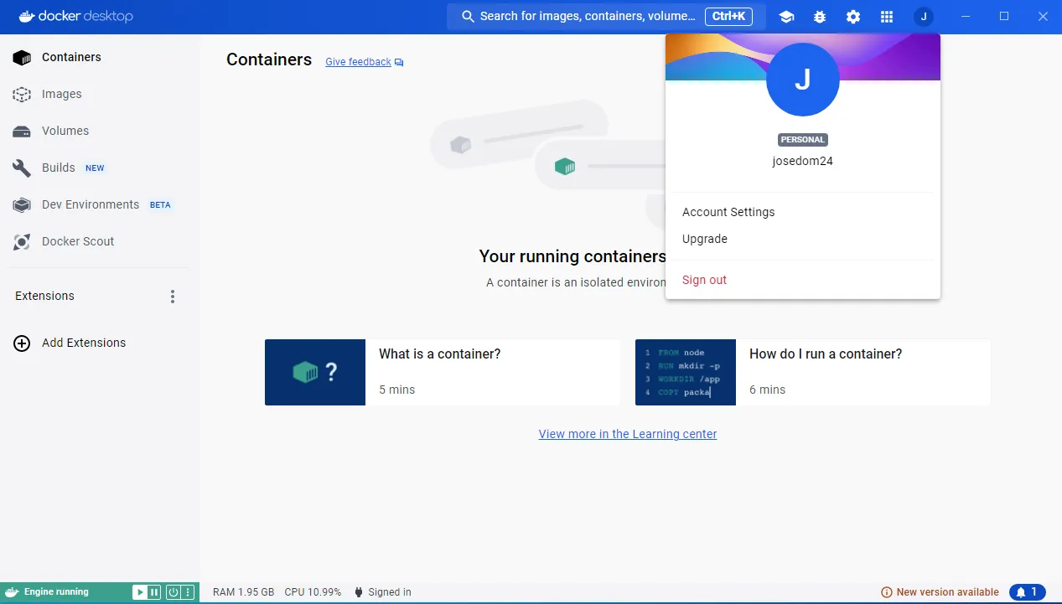Open the apps grid icon in header
This screenshot has height=604, width=1062.
(x=887, y=17)
